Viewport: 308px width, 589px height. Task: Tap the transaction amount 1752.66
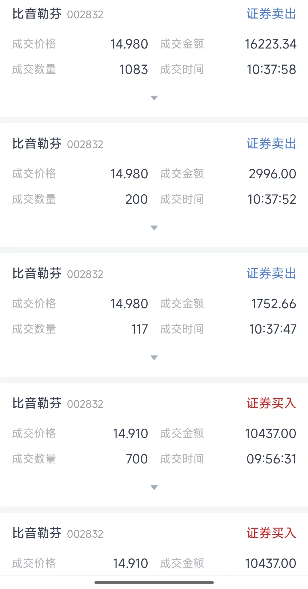(273, 304)
